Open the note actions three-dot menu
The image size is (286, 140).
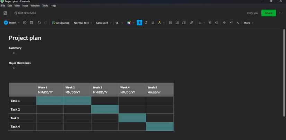[281, 13]
